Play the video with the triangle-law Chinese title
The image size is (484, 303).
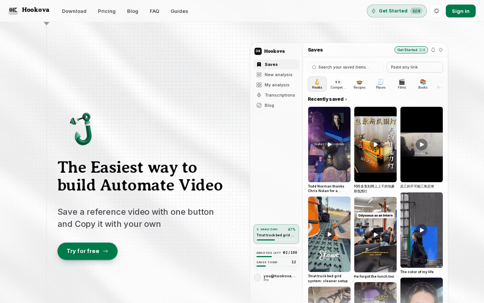422,144
